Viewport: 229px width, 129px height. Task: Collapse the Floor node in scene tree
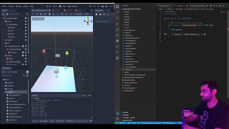click(x=4, y=21)
